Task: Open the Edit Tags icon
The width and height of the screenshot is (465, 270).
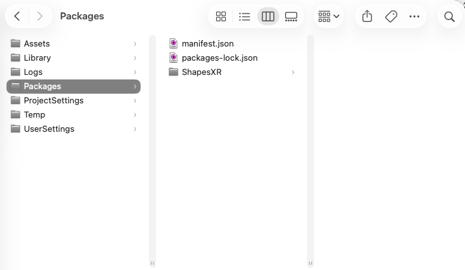Action: point(391,17)
